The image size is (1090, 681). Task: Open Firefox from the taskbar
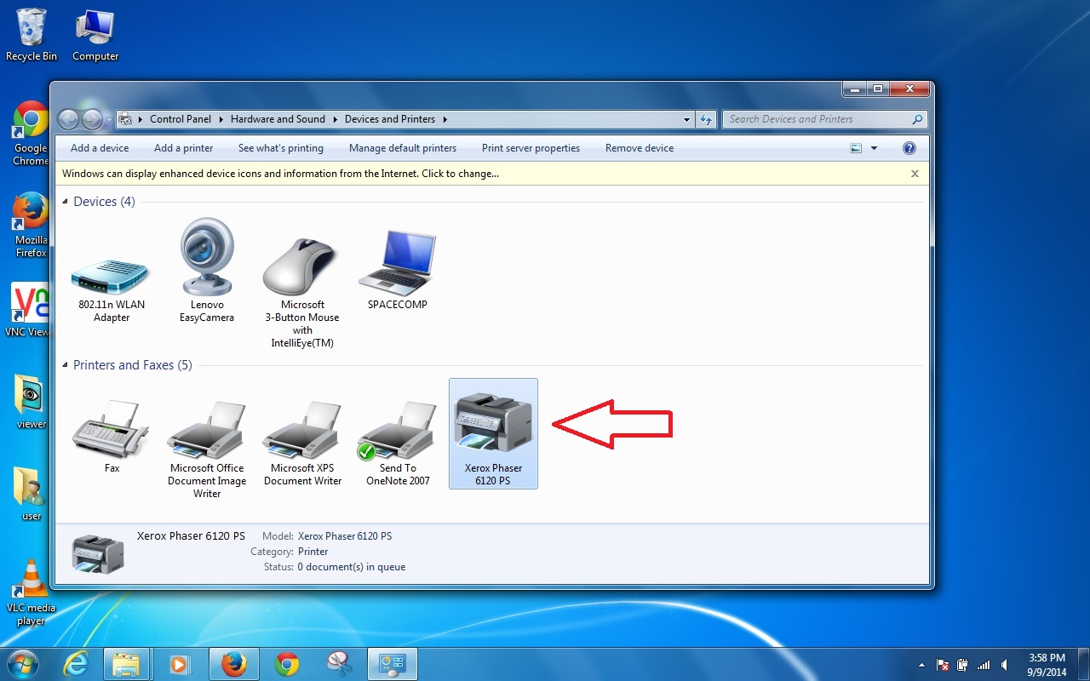tap(233, 664)
